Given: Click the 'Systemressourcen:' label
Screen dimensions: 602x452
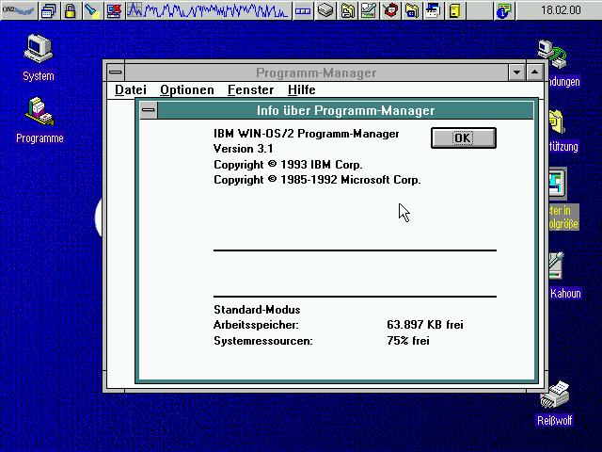Looking at the screenshot, I should [263, 341].
